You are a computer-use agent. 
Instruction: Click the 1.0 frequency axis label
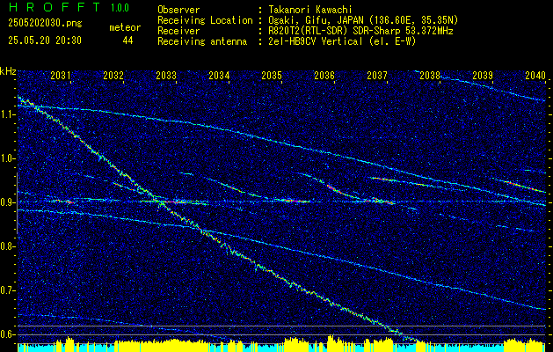tap(7, 158)
